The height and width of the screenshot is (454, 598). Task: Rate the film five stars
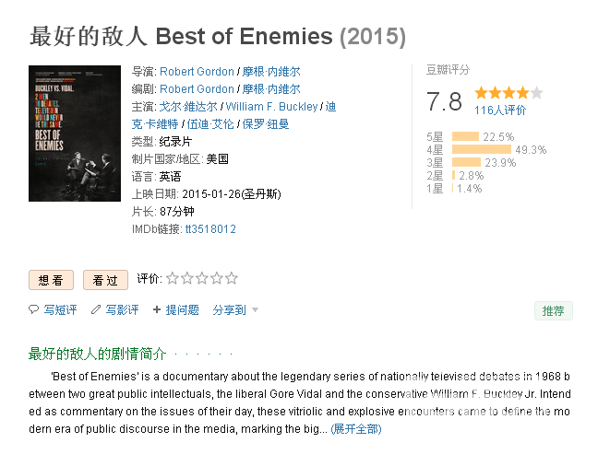[232, 278]
